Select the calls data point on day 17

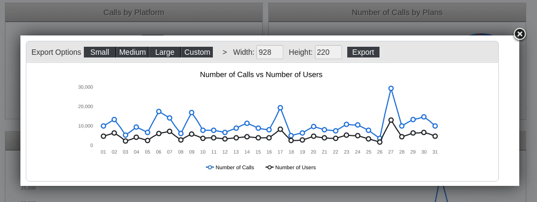click(280, 108)
